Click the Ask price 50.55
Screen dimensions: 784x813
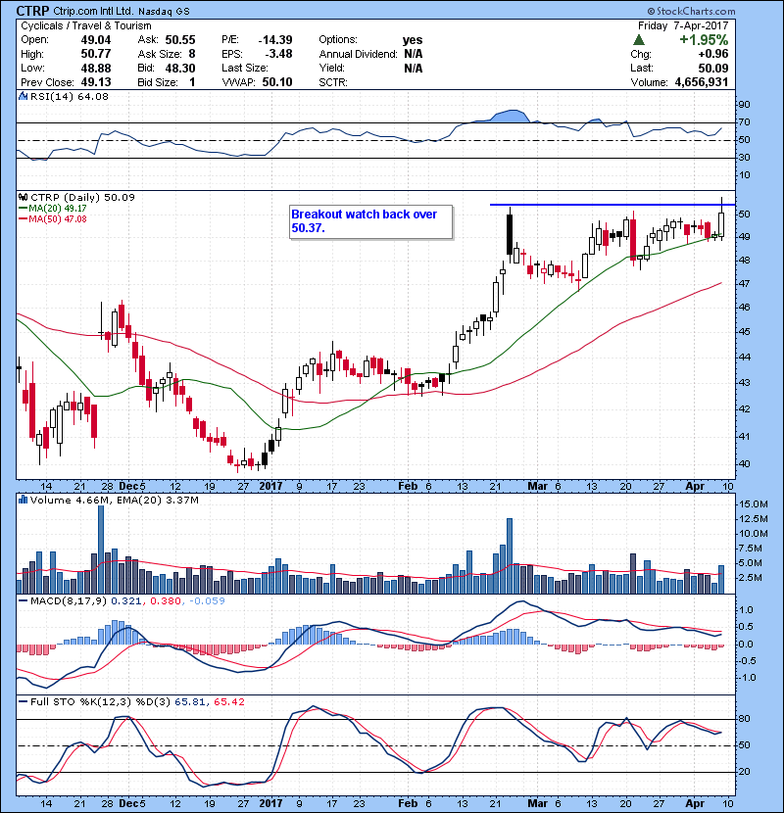click(x=180, y=40)
